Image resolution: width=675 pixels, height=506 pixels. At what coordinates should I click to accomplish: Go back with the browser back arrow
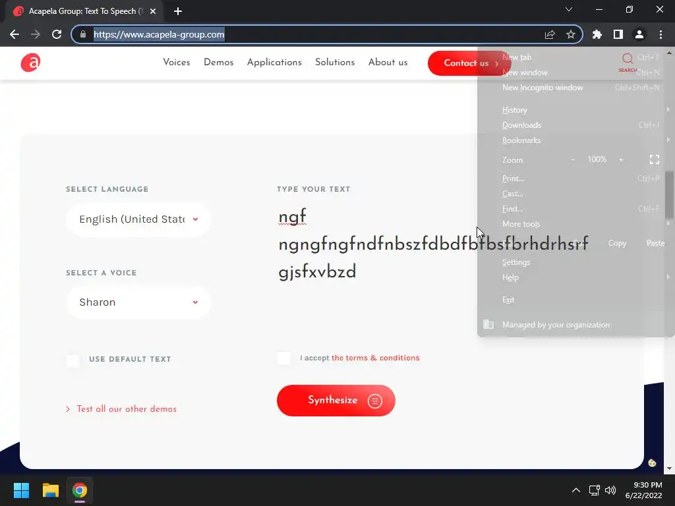pos(15,34)
